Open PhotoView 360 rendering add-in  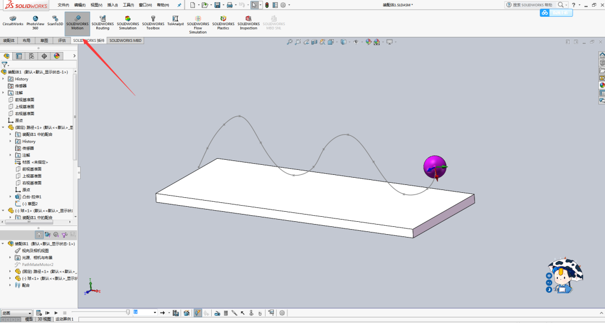click(x=35, y=22)
